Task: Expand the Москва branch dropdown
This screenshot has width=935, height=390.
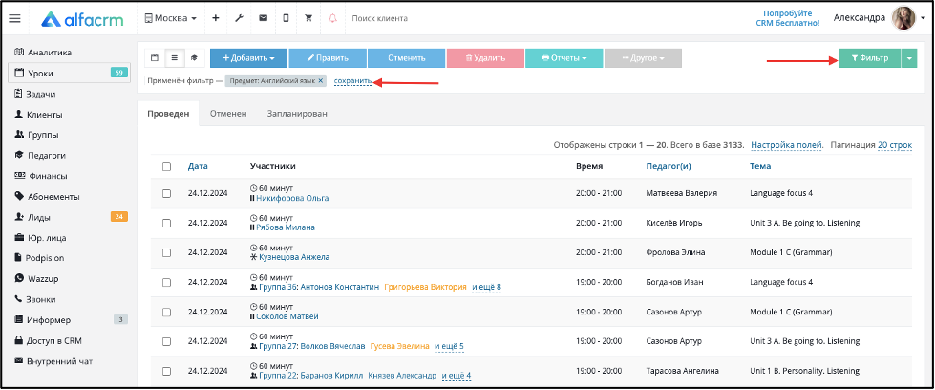Action: click(x=171, y=18)
